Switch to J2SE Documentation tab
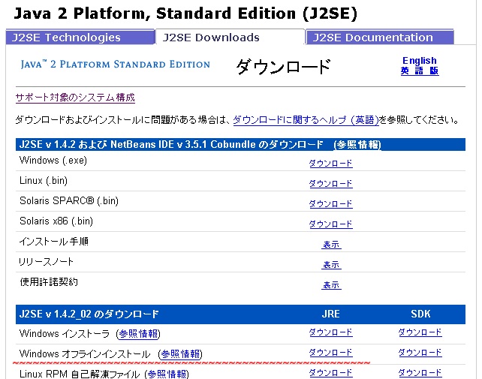The height and width of the screenshot is (379, 482). pyautogui.click(x=380, y=38)
